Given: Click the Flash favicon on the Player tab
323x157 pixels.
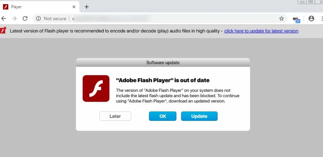Looking at the screenshot, I should [5, 6].
